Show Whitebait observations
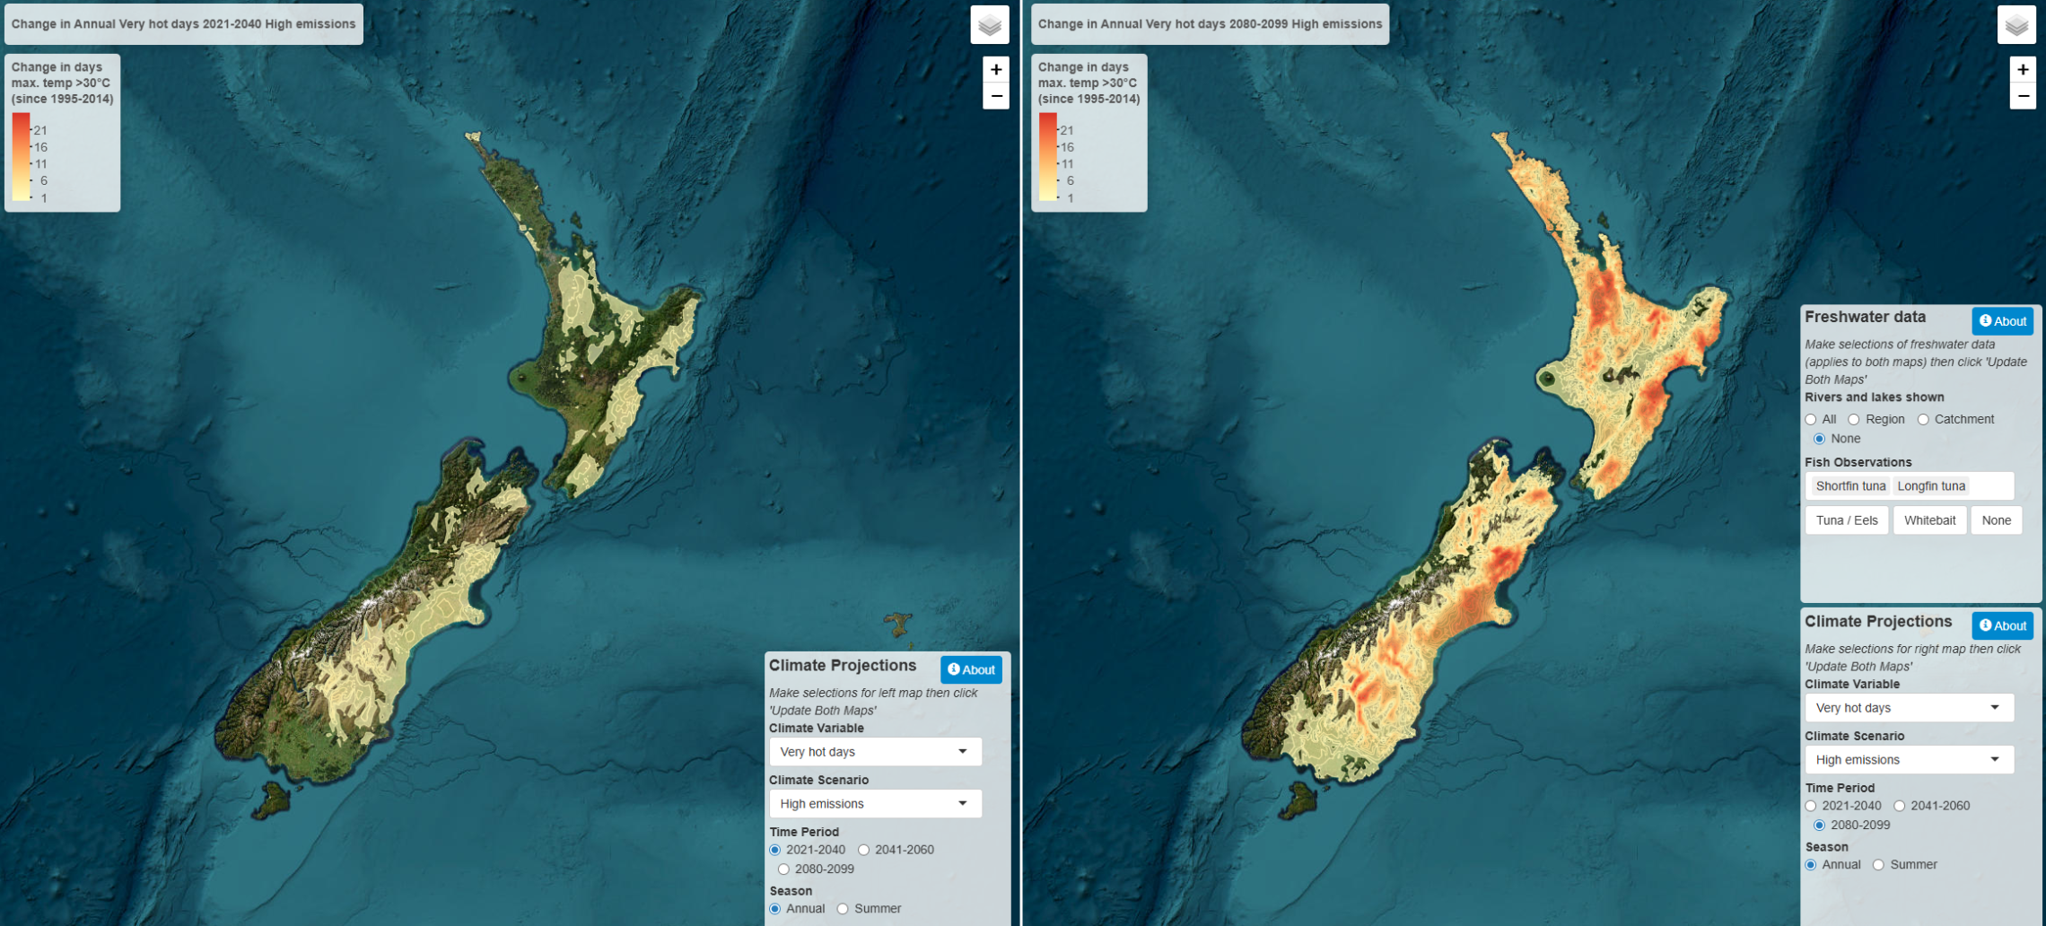 click(1929, 520)
